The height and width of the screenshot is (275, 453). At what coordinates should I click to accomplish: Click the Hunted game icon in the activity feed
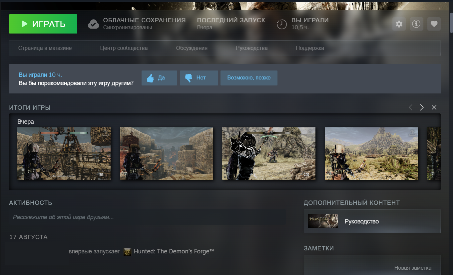point(127,252)
